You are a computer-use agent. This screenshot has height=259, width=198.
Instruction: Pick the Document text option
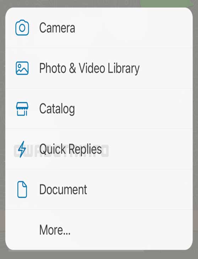(x=63, y=189)
